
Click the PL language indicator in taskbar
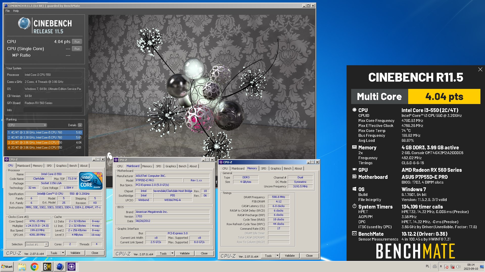click(427, 266)
